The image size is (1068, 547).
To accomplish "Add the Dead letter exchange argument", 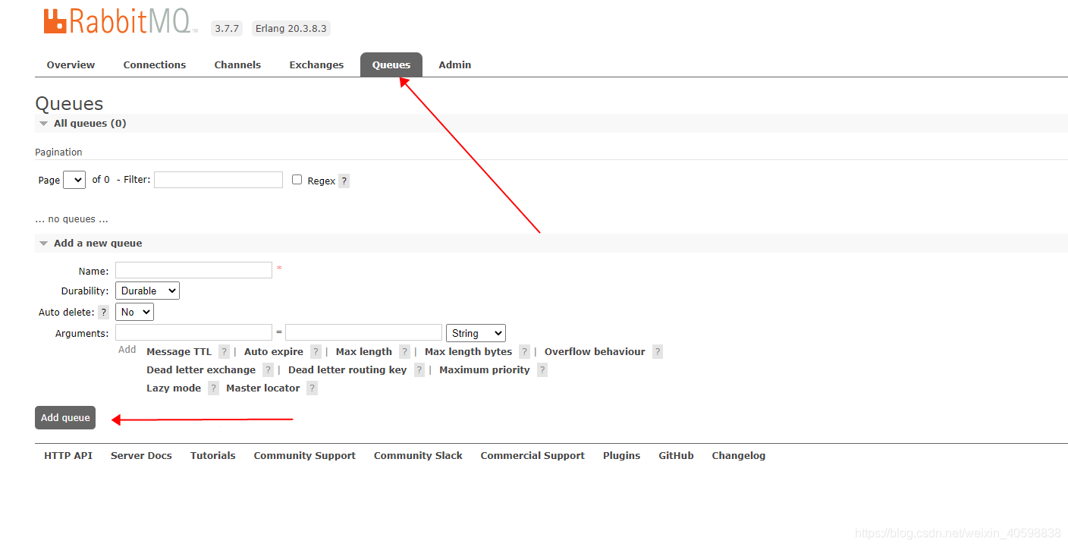I will tap(201, 369).
